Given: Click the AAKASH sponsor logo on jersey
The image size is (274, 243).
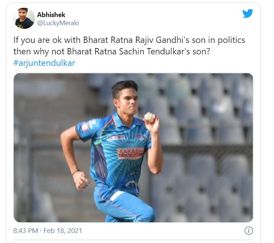Looking at the screenshot, I should click(x=131, y=153).
